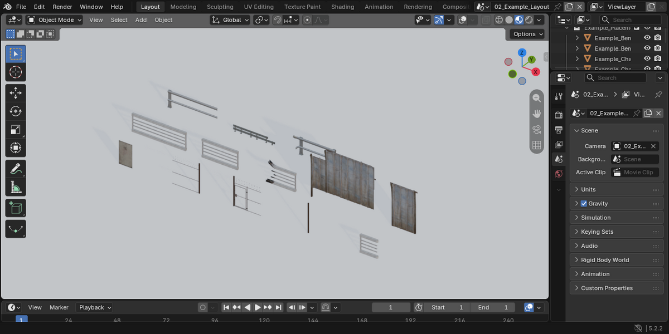The width and height of the screenshot is (669, 334).
Task: Collapse the Scene panel
Action: point(617,130)
